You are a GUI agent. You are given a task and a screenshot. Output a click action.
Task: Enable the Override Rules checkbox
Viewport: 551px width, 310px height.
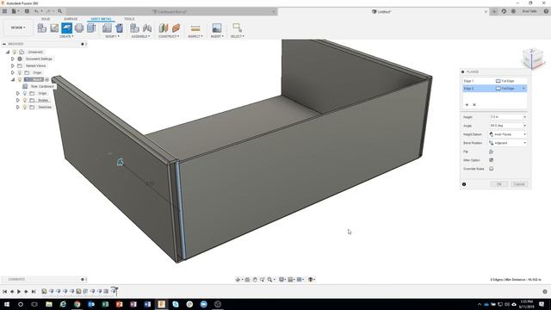492,169
